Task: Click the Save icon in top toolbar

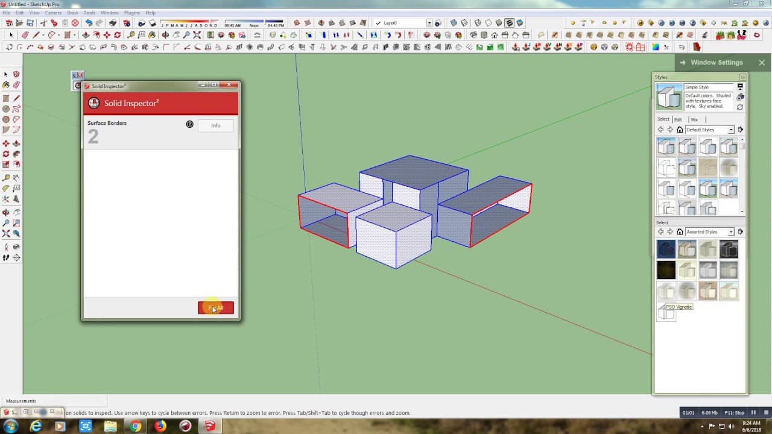Action: pyautogui.click(x=30, y=24)
